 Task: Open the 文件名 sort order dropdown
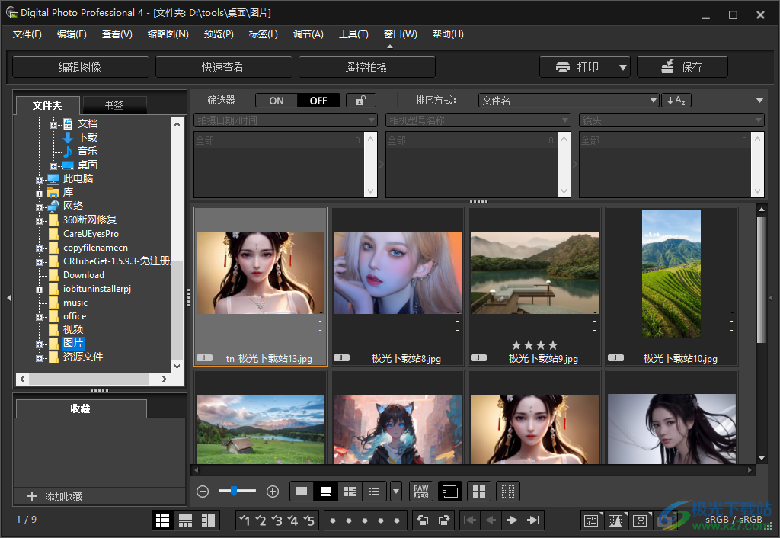567,100
